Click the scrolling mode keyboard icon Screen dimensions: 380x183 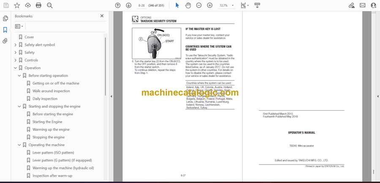pyautogui.click(x=258, y=5)
